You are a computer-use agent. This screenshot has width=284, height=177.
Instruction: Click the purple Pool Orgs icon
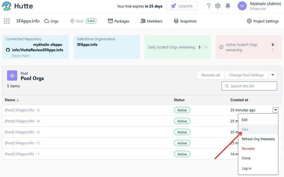pos(12,76)
